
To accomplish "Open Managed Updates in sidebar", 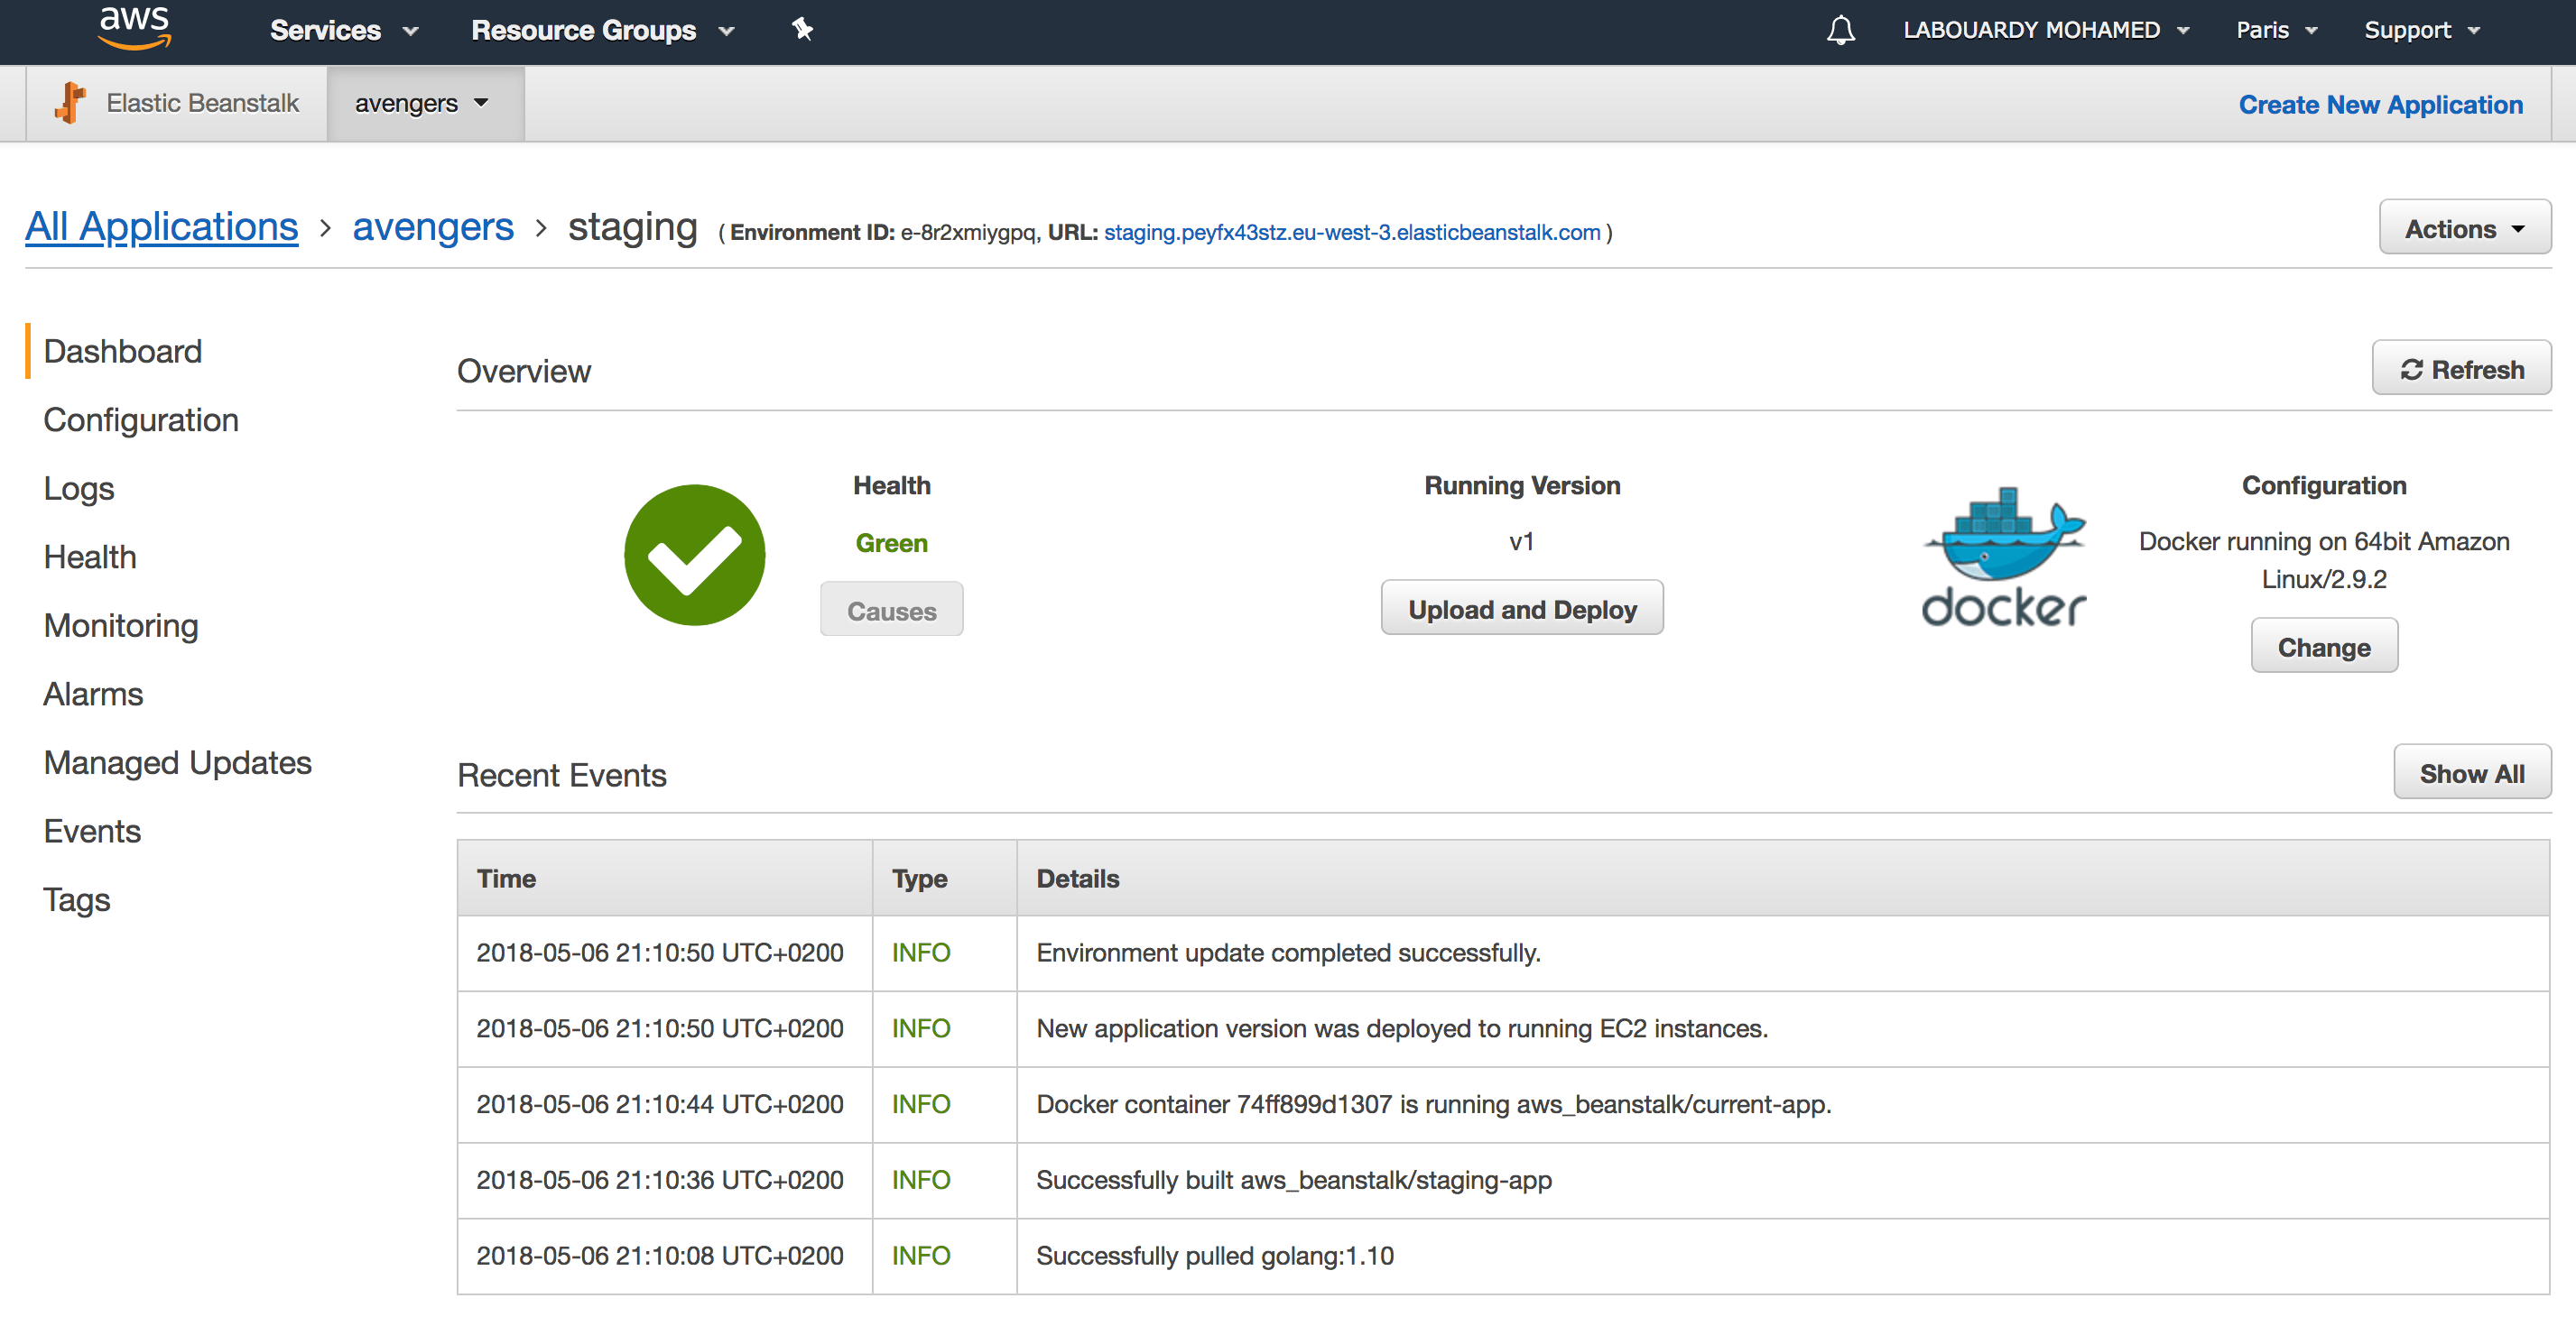I will 178,762.
